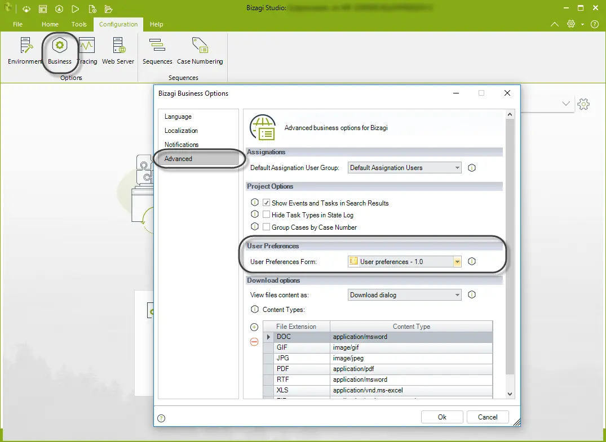Select the application/vnd.ms-excel content type cell
The width and height of the screenshot is (606, 442).
[x=411, y=390]
